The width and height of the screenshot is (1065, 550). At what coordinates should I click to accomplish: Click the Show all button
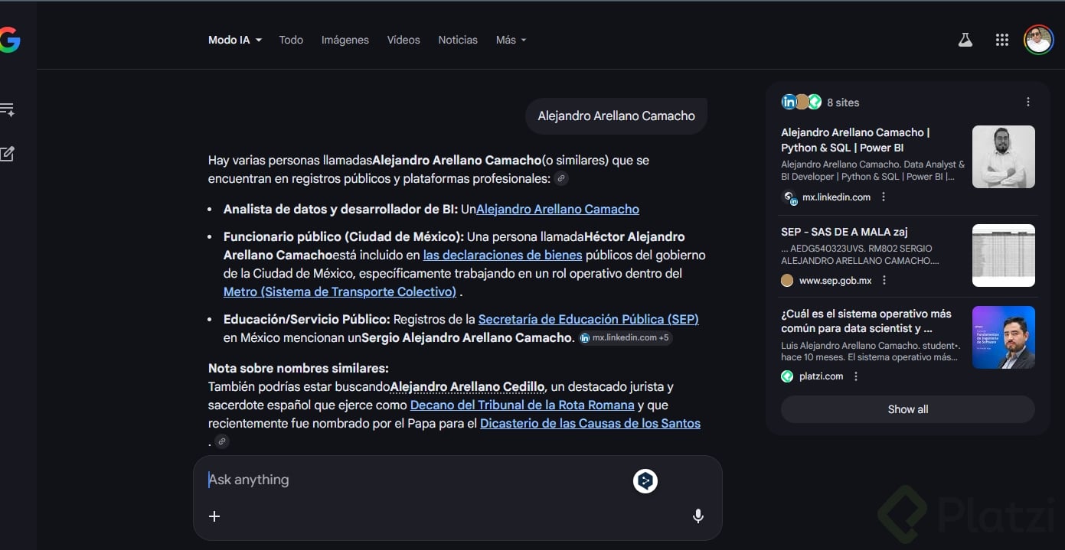pyautogui.click(x=907, y=409)
